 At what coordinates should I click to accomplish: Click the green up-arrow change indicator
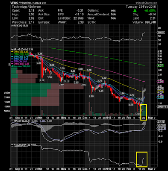[x=135, y=11]
